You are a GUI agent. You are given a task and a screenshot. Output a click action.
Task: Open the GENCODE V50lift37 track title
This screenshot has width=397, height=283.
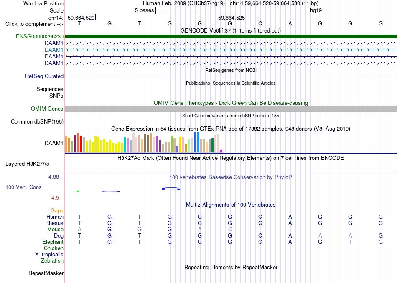pos(231,31)
